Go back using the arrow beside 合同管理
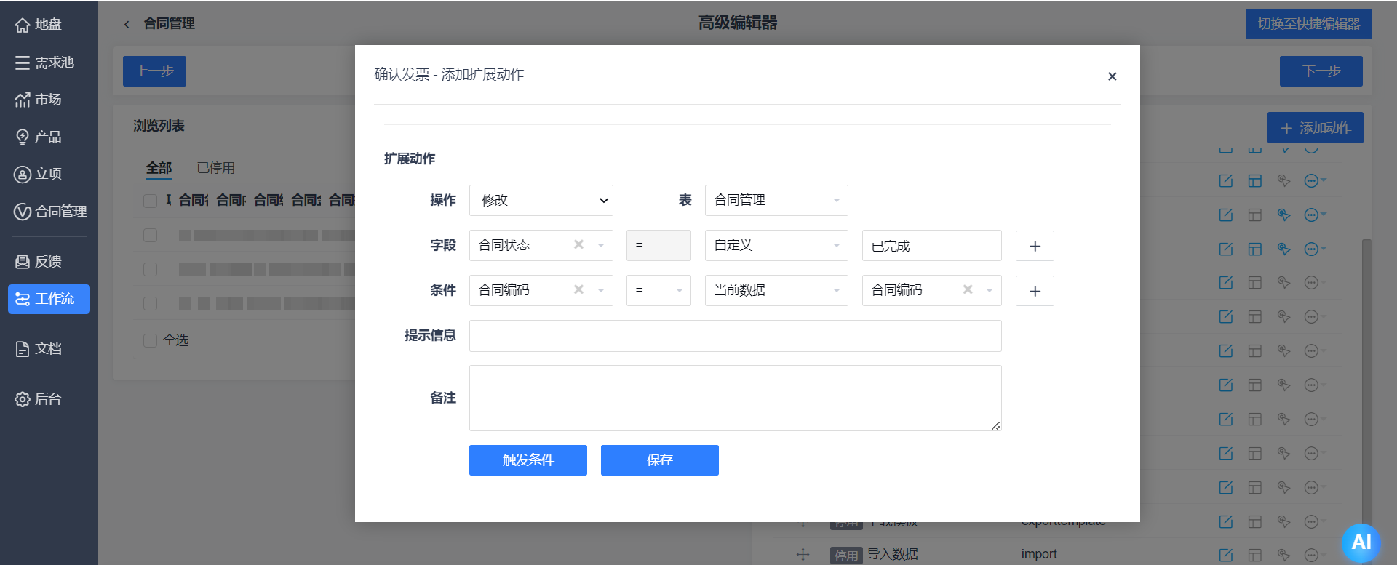 tap(127, 24)
